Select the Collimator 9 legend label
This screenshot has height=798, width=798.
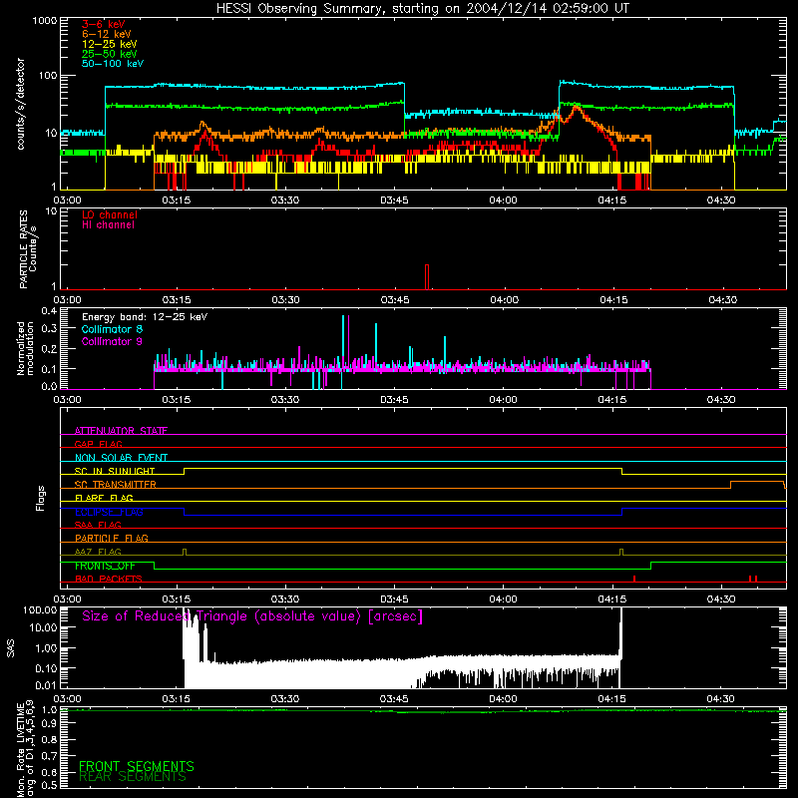pyautogui.click(x=112, y=341)
